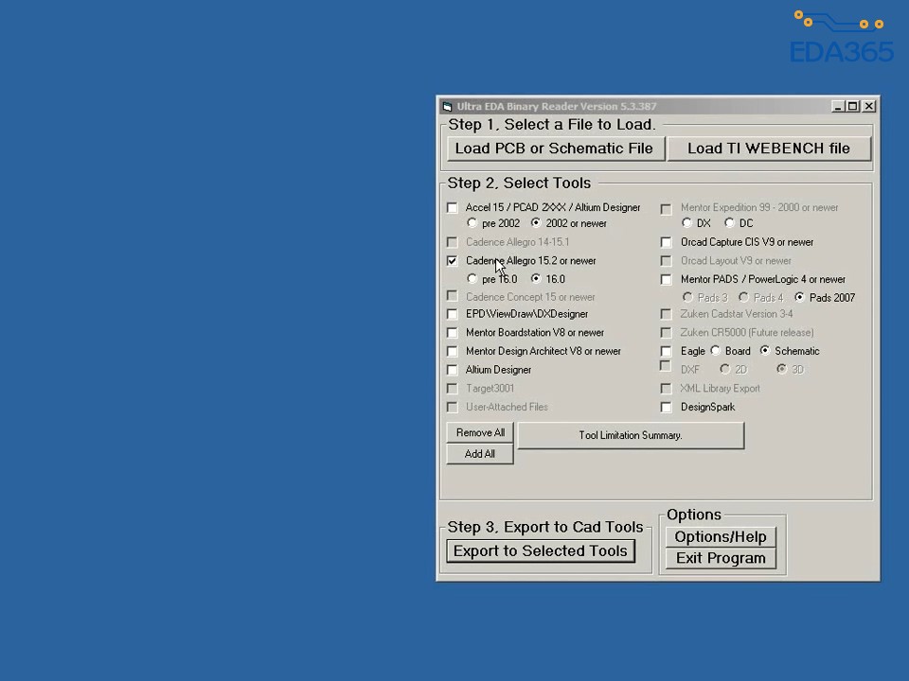
Task: Click the User-Attached Files checkbox
Action: 453,407
